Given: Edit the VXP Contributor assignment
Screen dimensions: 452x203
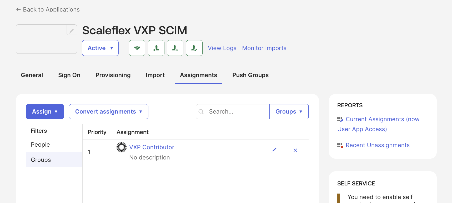Looking at the screenshot, I should (x=274, y=150).
